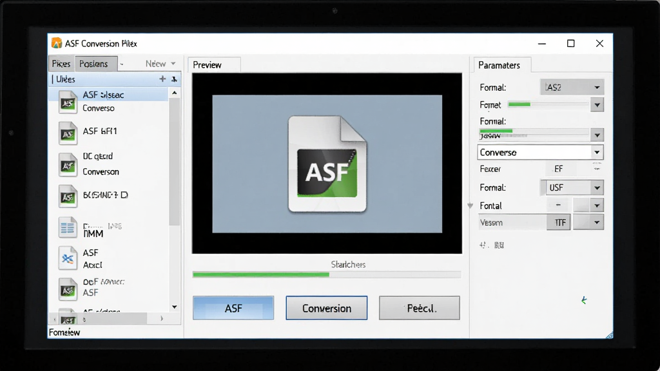
Task: Click the plus icon in the Uiles header
Action: tap(162, 79)
